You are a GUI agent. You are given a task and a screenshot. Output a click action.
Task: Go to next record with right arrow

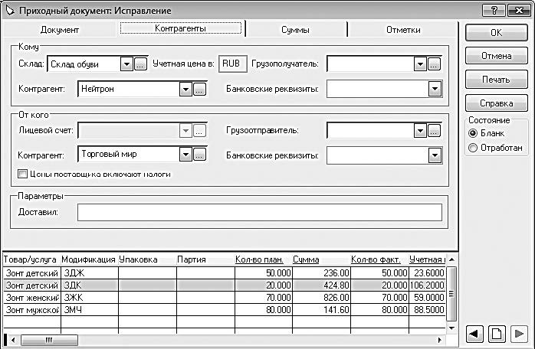pos(518,334)
